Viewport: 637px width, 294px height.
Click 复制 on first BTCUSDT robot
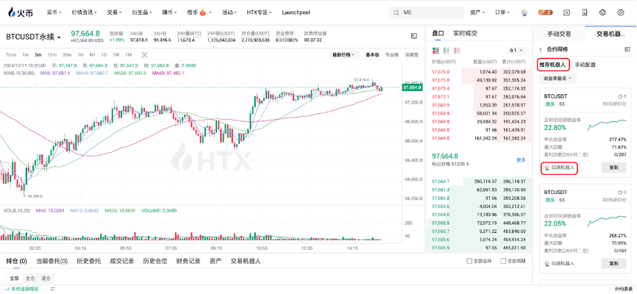[x=613, y=168]
